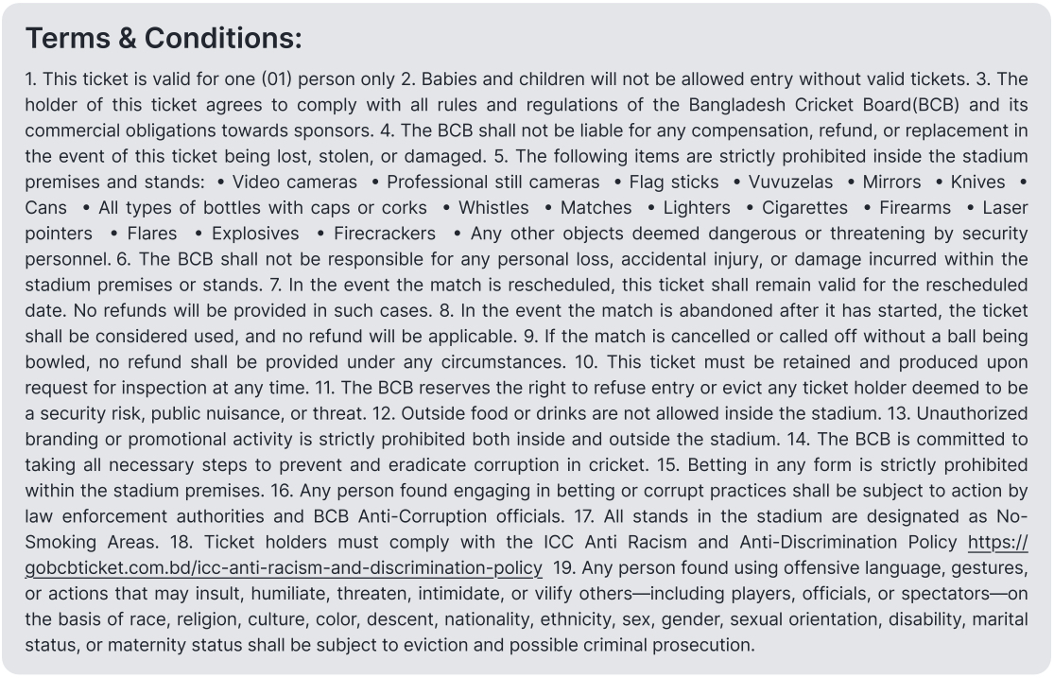Click the Terms & Conditions heading
1054x678 pixels.
[164, 38]
